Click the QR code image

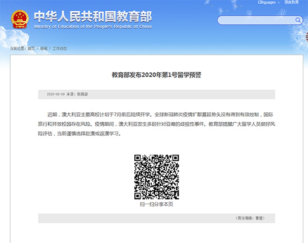click(x=157, y=177)
